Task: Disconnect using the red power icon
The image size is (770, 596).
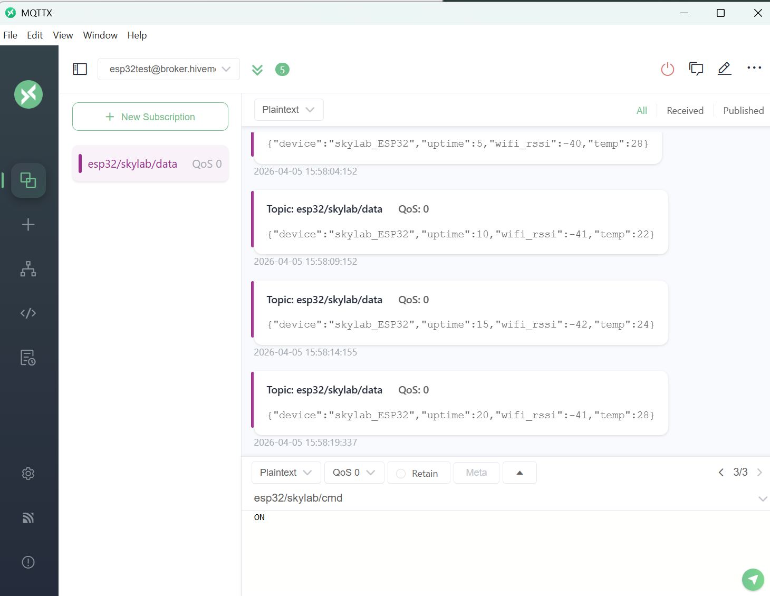Action: pyautogui.click(x=668, y=69)
